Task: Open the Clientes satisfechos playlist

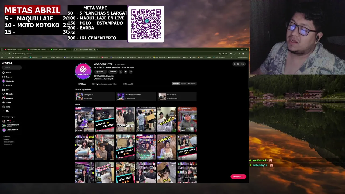Action: (x=136, y=96)
